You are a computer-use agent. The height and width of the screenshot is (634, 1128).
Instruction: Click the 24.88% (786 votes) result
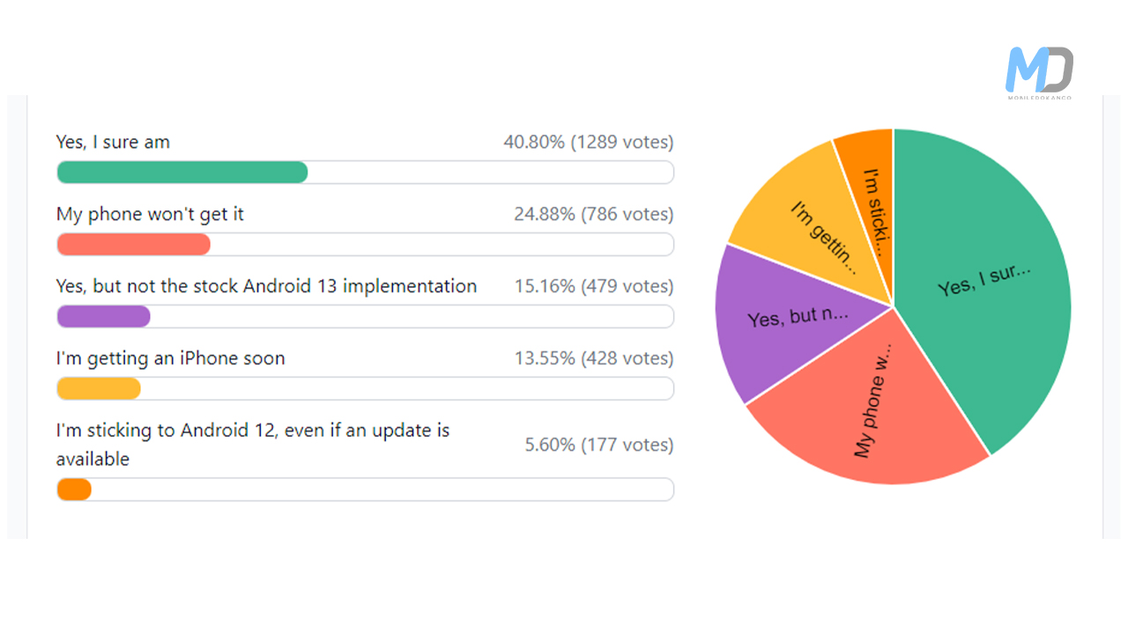[x=594, y=214]
